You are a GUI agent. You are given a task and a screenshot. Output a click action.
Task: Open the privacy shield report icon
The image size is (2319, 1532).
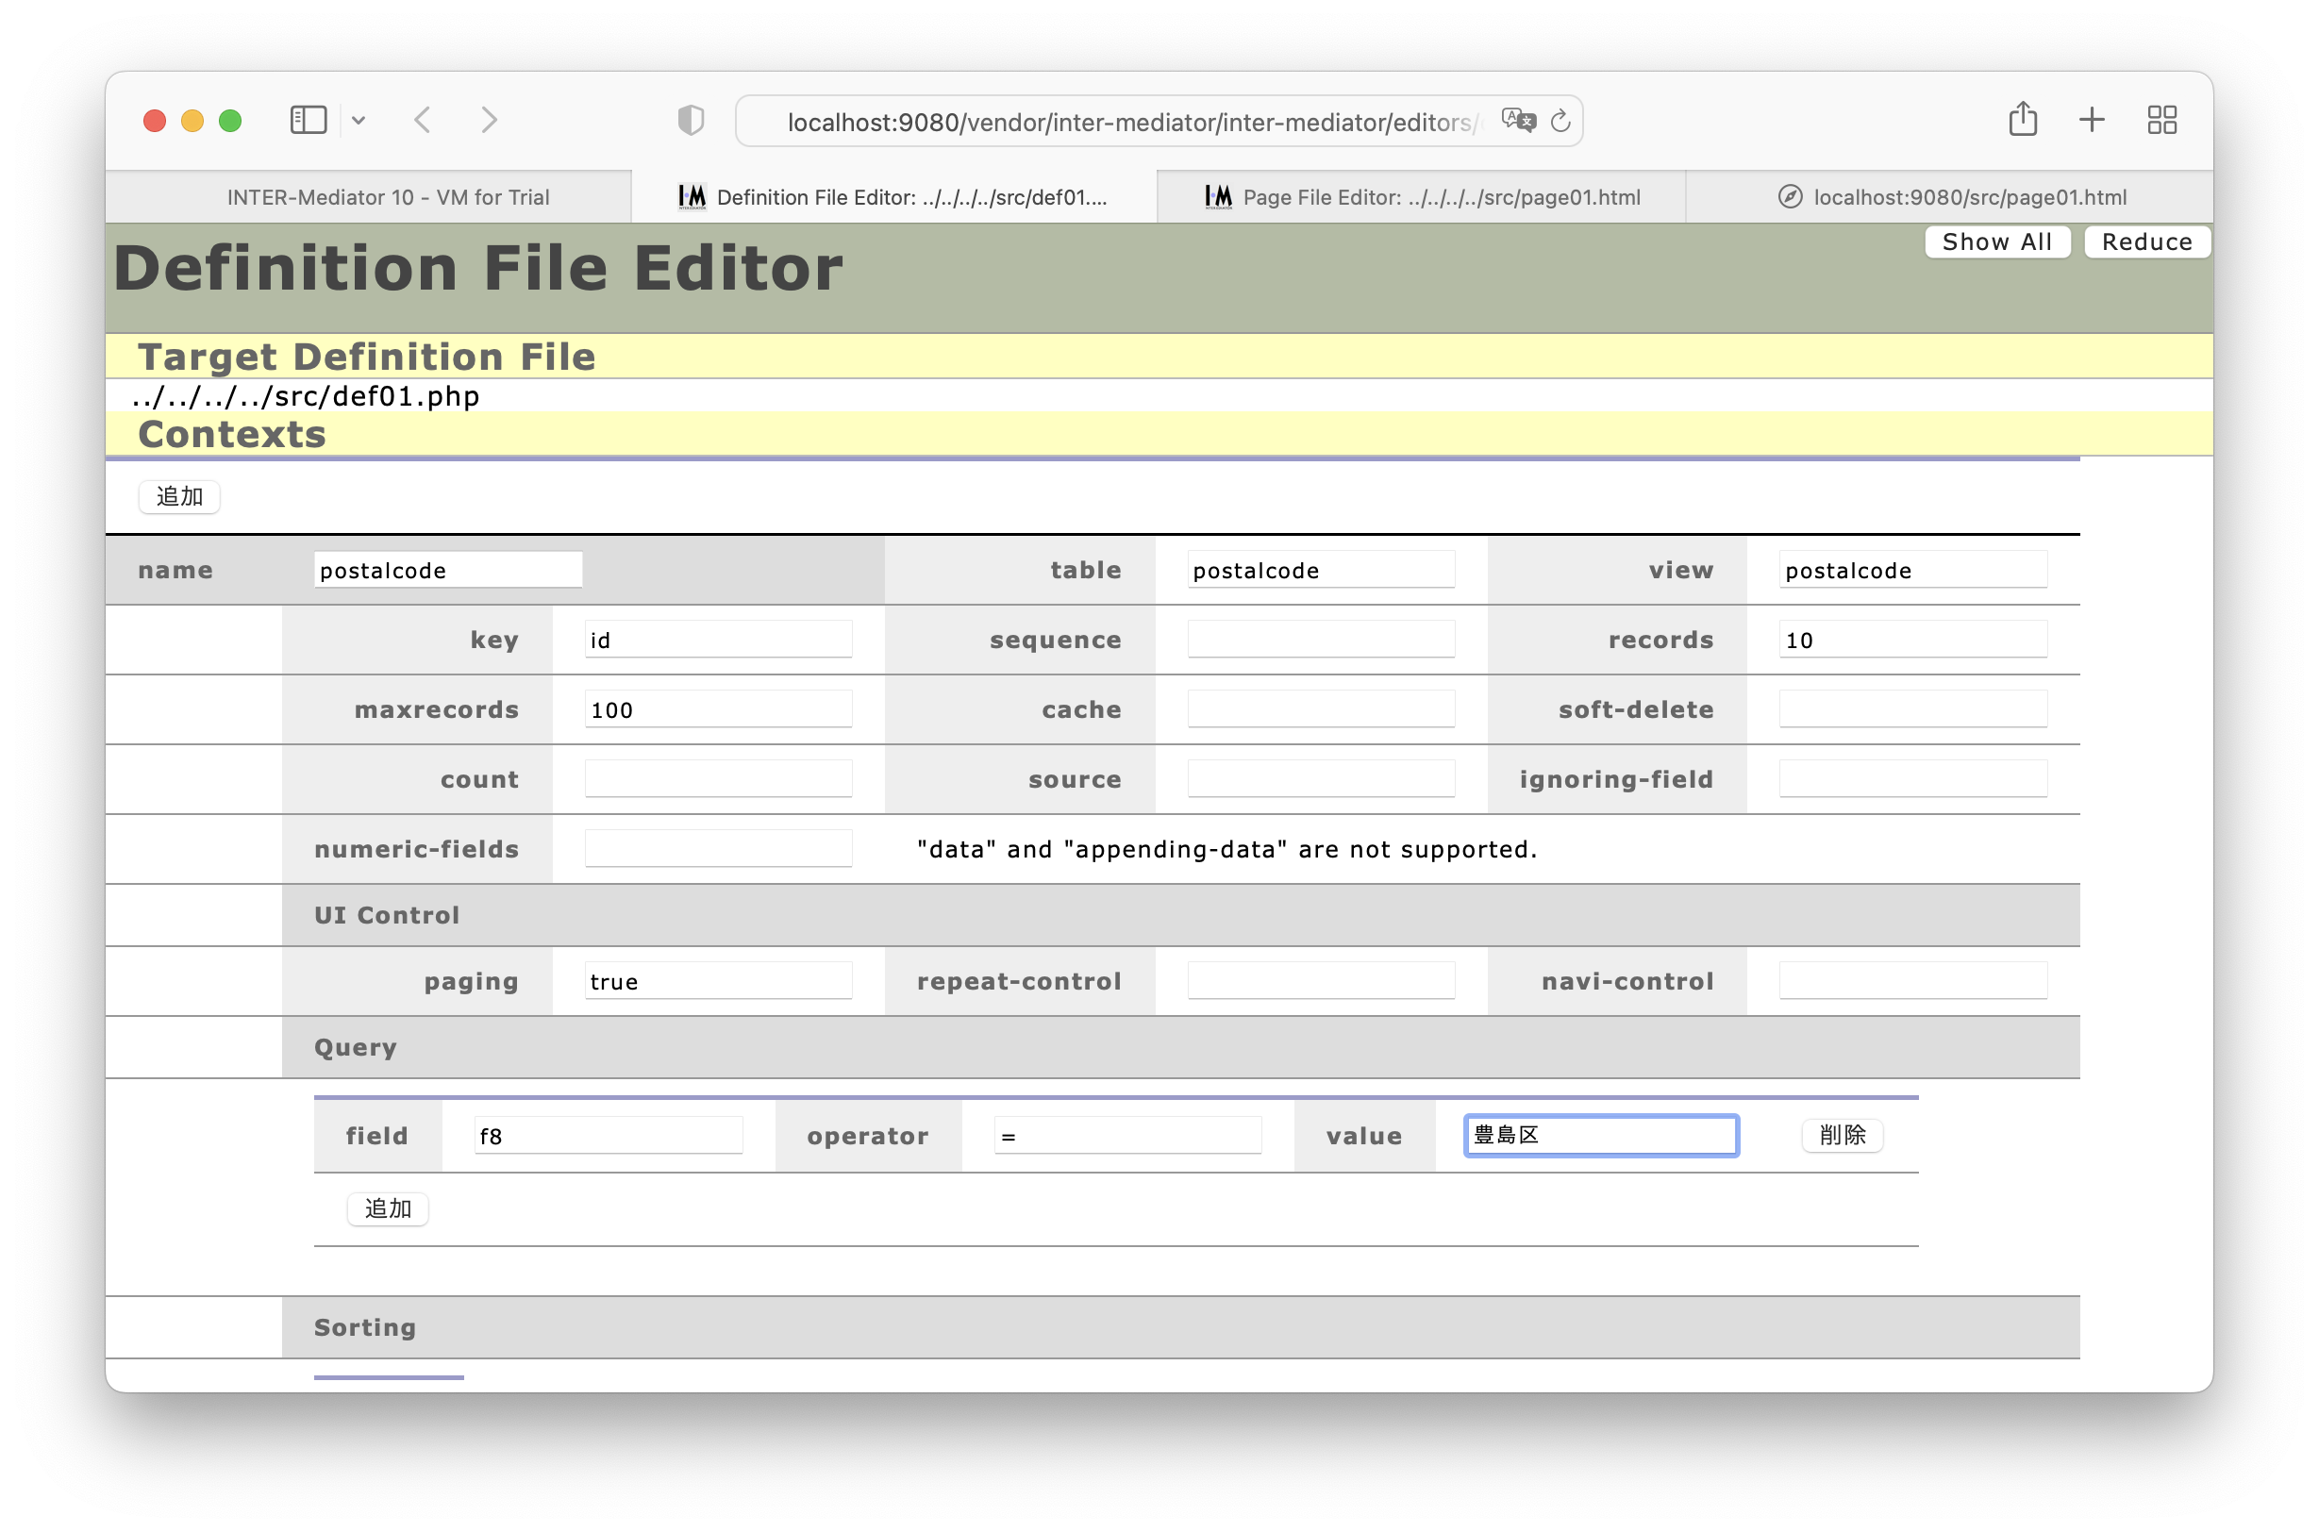coord(691,120)
